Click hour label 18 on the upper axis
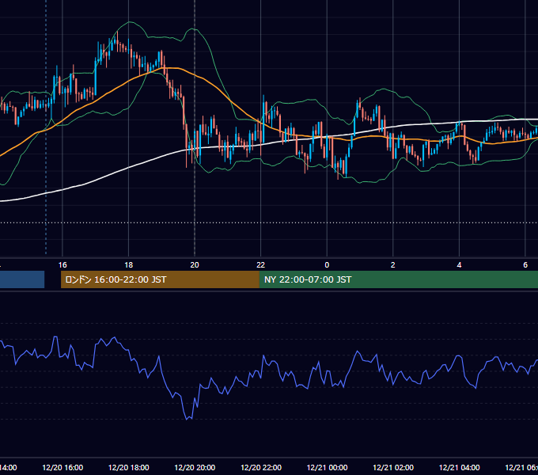This screenshot has width=538, height=475. tap(129, 265)
